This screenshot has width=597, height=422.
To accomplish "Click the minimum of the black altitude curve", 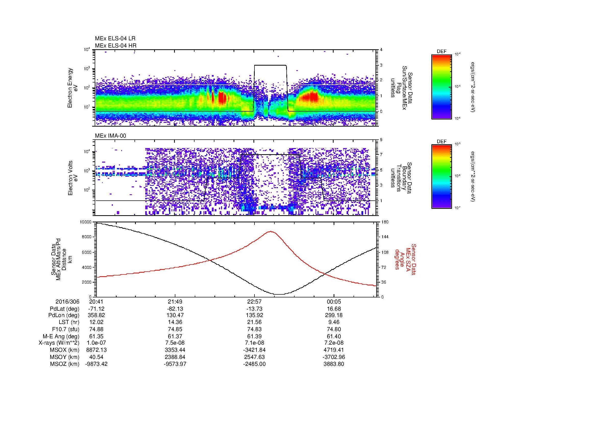I will (279, 294).
